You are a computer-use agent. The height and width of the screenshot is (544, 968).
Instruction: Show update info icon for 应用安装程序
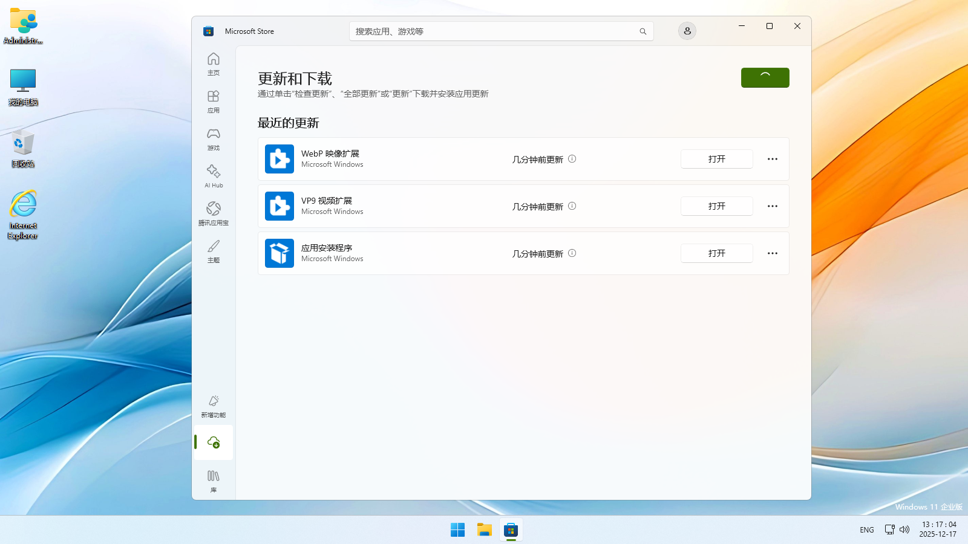[x=572, y=253]
